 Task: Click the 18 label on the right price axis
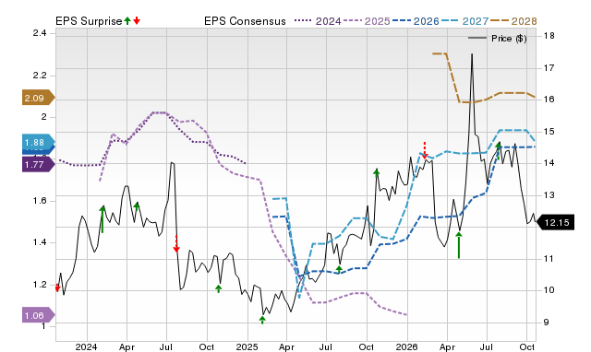coord(549,36)
